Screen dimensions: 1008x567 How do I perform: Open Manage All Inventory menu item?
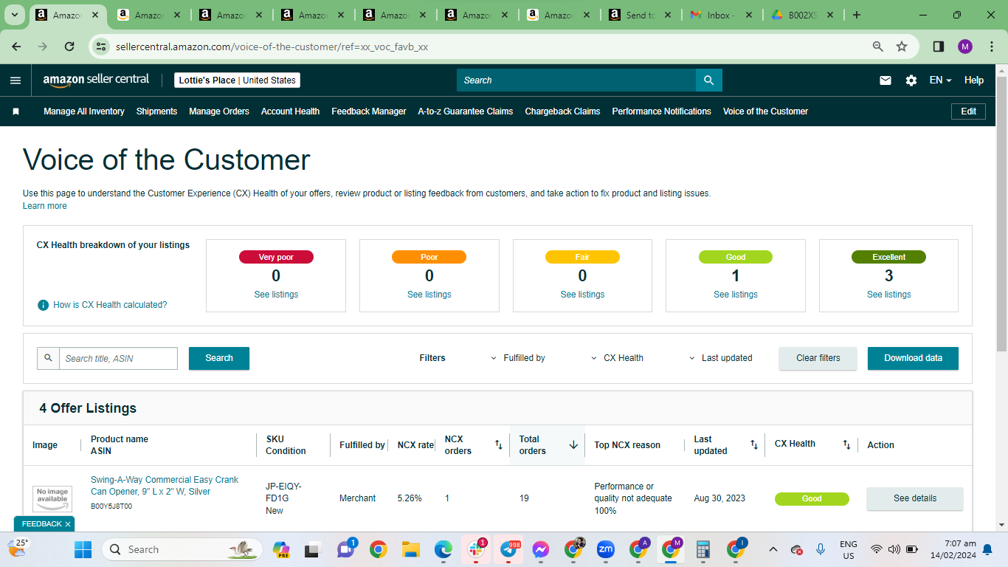point(84,111)
